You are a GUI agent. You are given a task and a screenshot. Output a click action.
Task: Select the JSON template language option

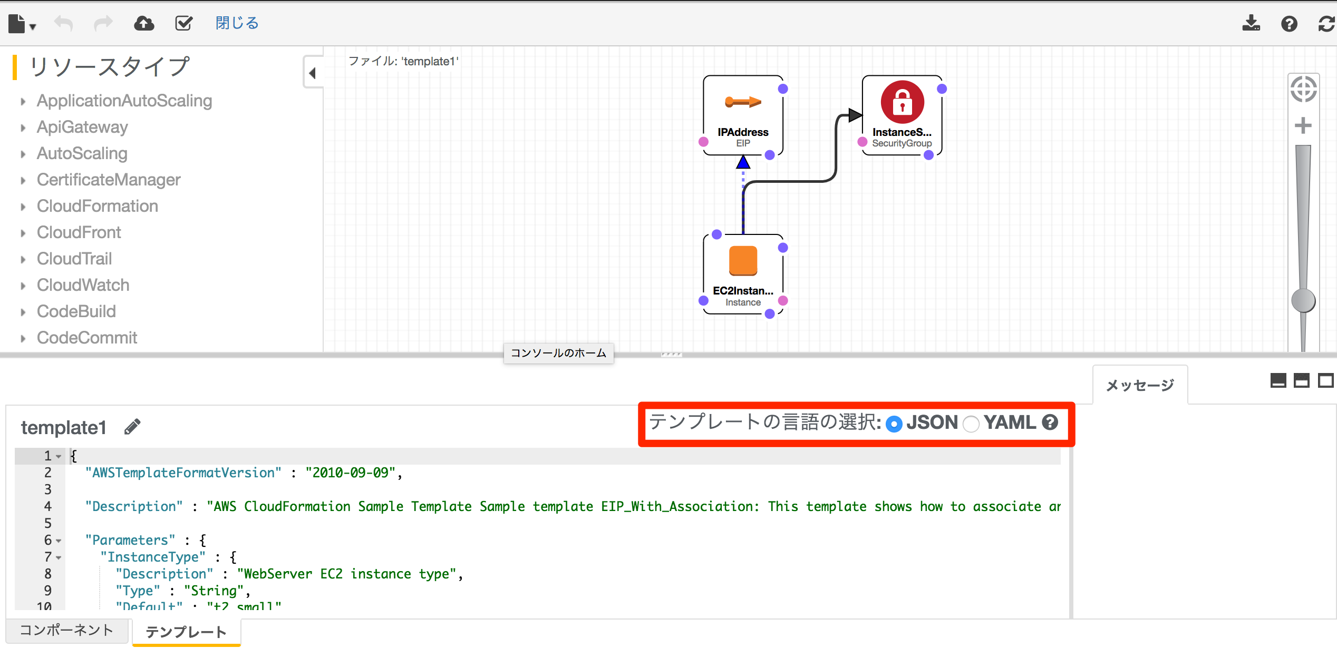tap(894, 424)
